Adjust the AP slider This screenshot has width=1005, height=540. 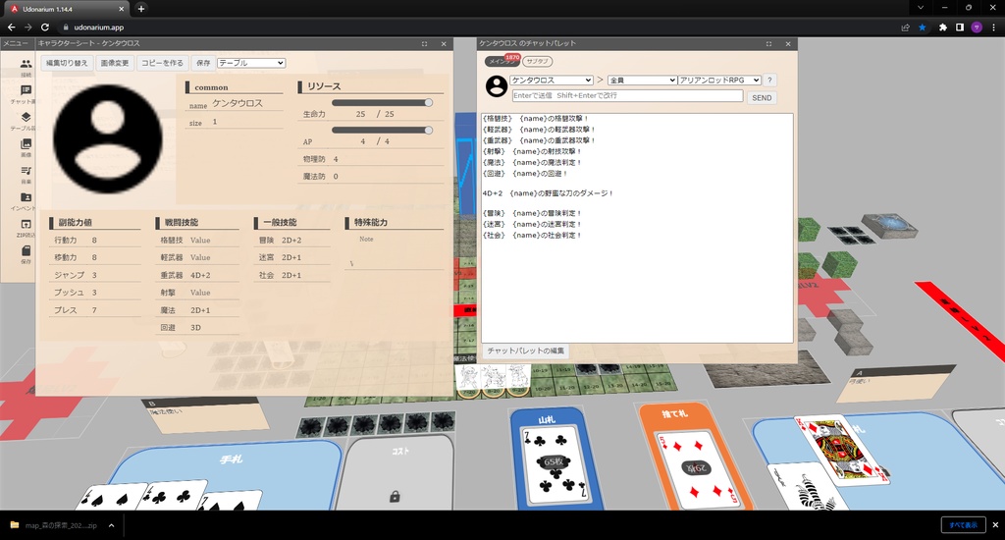pyautogui.click(x=382, y=131)
